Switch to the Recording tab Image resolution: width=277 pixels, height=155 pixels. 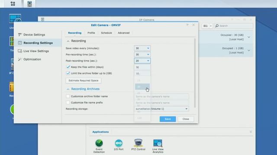coord(75,33)
